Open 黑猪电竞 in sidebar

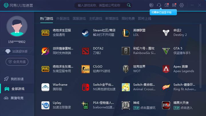pyautogui.click(x=17, y=98)
